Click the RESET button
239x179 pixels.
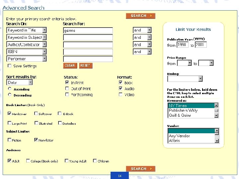[86, 66]
